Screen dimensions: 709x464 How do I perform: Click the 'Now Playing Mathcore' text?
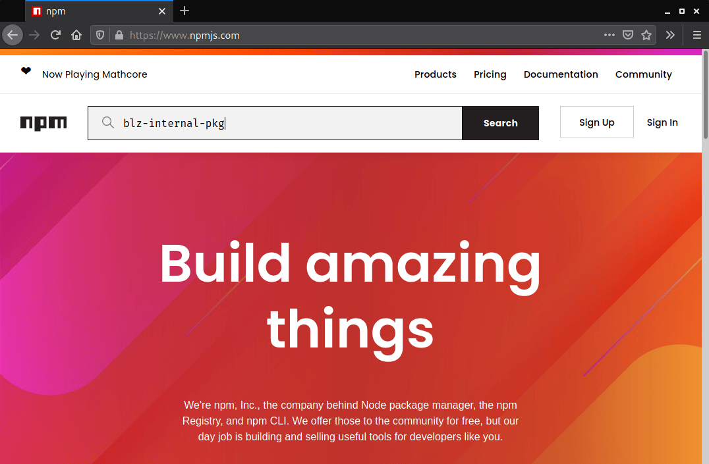[94, 74]
